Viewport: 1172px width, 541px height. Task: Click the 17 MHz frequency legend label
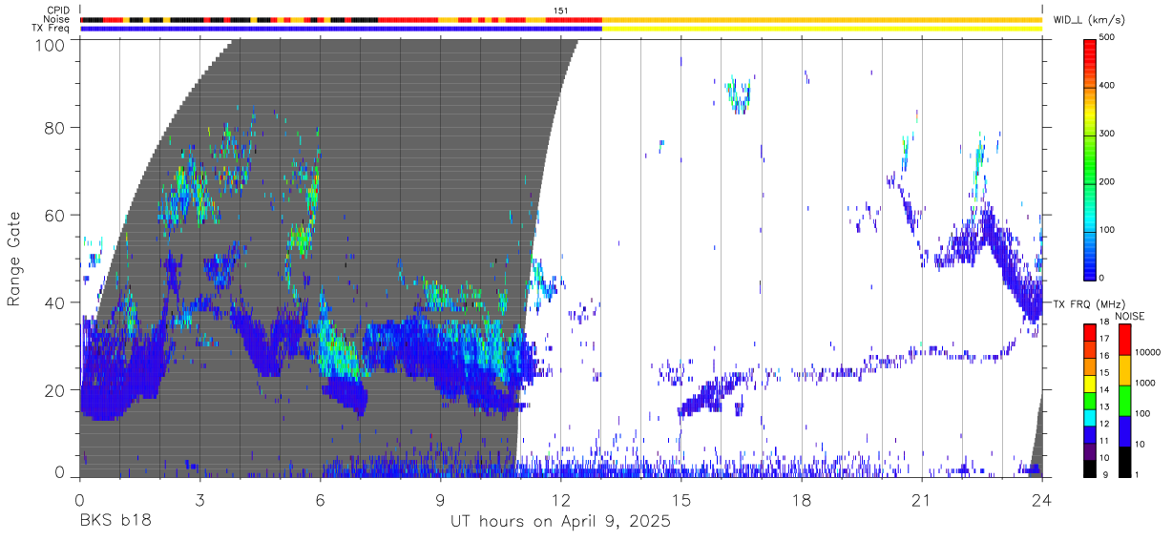(1103, 339)
